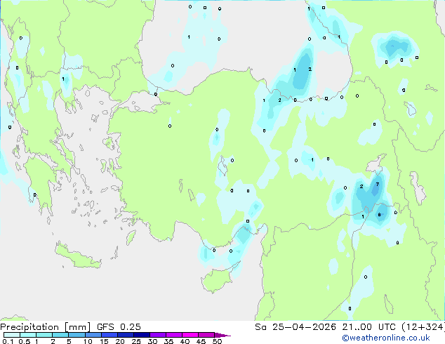
Task: Click the 'Precipitation [mm]' title text
Action: 45,327
